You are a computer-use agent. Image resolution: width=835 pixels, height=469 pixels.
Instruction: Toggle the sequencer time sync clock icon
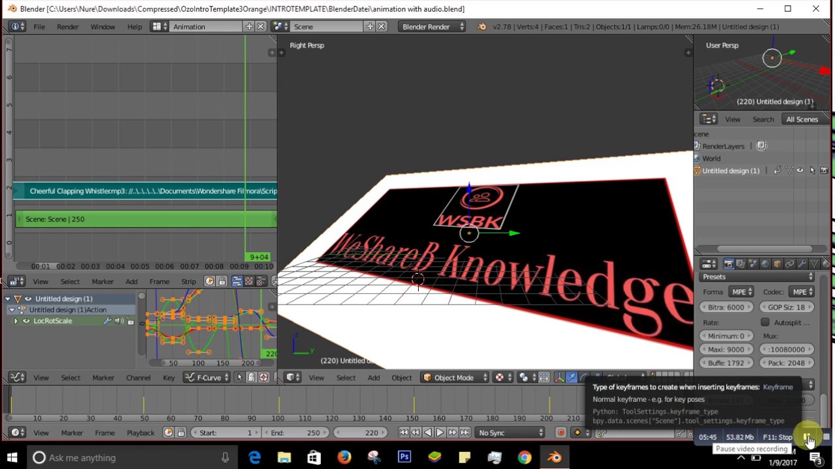pyautogui.click(x=209, y=281)
